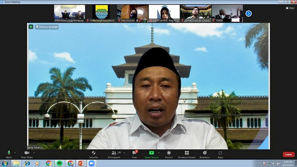Expand video options arrow beside Stop Video
This screenshot has width=297, height=167.
[x=34, y=153]
